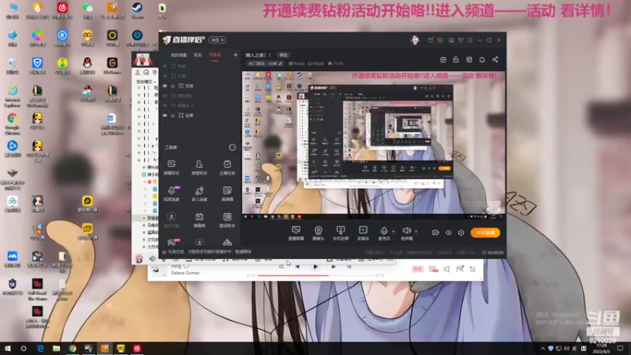Screen dimensions: 631x355
Task: Add a 手机投屏 phone cast source
Action: [x=341, y=233]
